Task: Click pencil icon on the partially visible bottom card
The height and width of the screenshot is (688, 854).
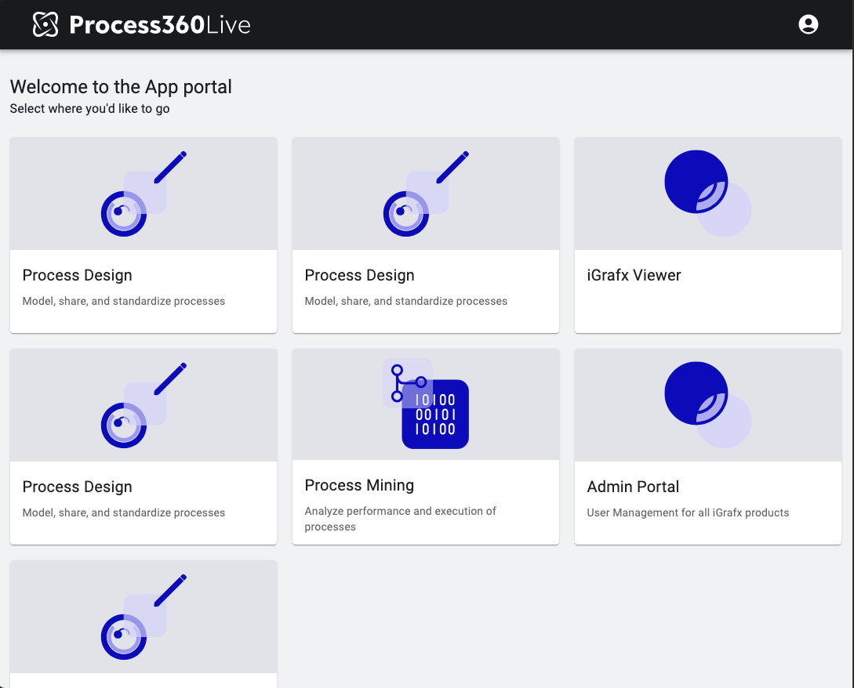Action: (170, 591)
